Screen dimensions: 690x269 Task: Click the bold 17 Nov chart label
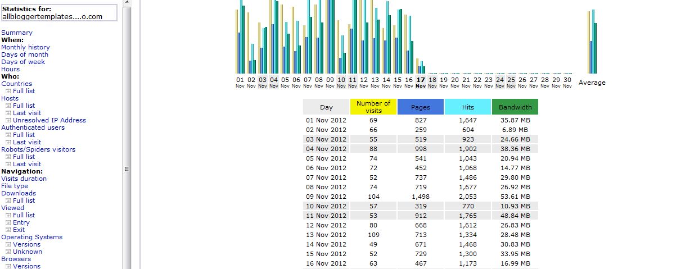tap(421, 83)
